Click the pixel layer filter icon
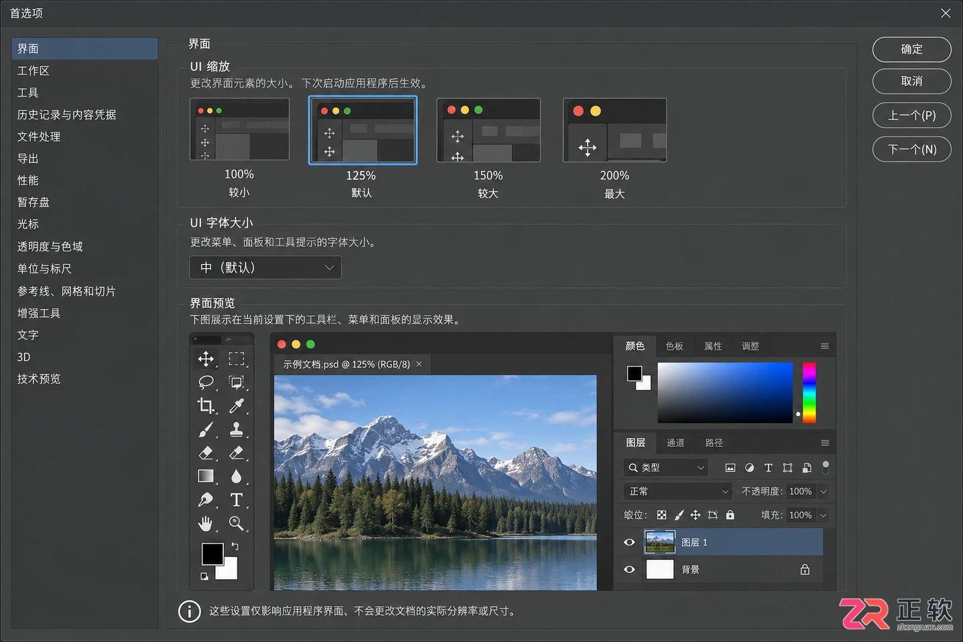The image size is (963, 642). tap(730, 467)
